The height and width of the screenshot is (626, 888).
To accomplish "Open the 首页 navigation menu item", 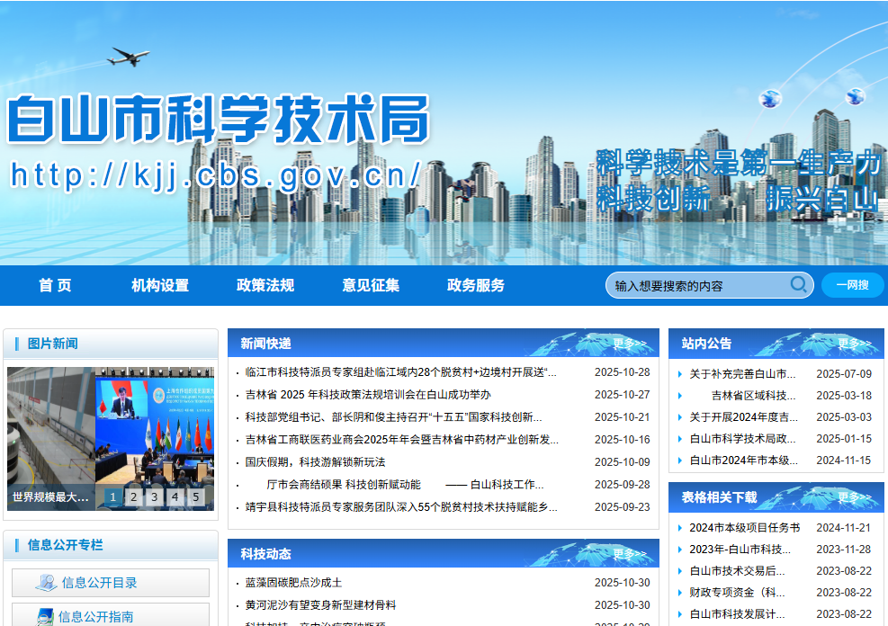I will coord(55,285).
